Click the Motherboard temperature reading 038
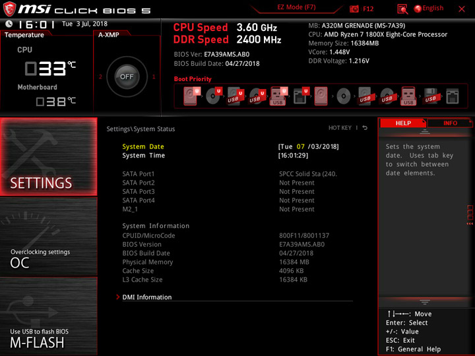 click(55, 101)
